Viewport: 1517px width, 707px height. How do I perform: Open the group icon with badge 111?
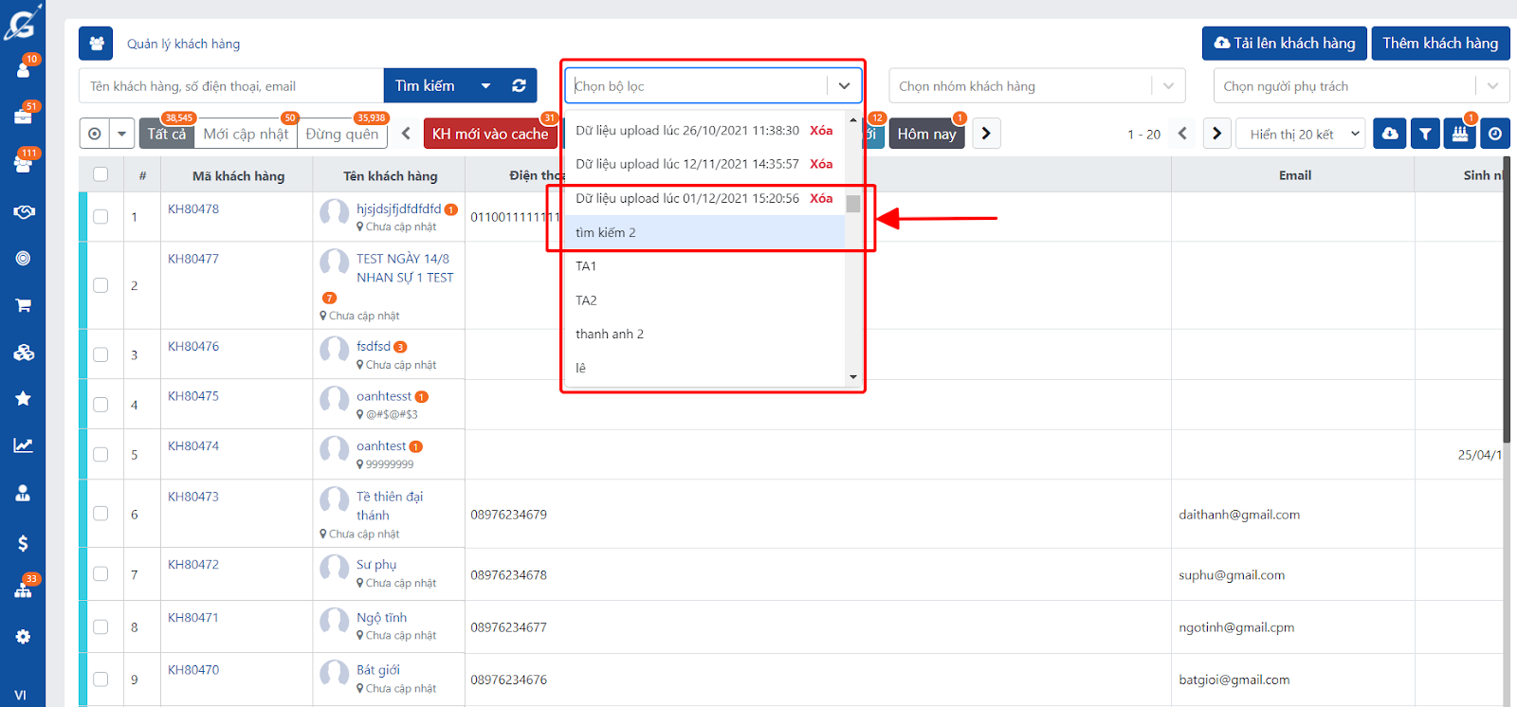click(23, 163)
